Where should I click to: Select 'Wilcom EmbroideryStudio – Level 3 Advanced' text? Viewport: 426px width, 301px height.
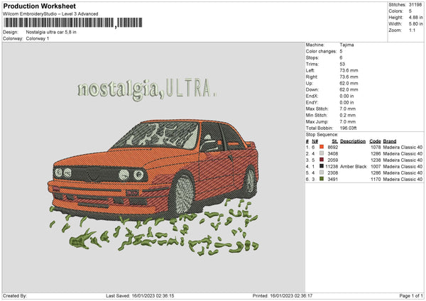(x=50, y=14)
